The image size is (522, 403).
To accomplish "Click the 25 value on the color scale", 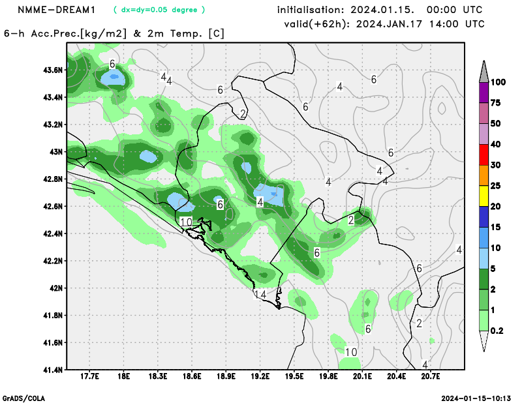I will 496,186.
